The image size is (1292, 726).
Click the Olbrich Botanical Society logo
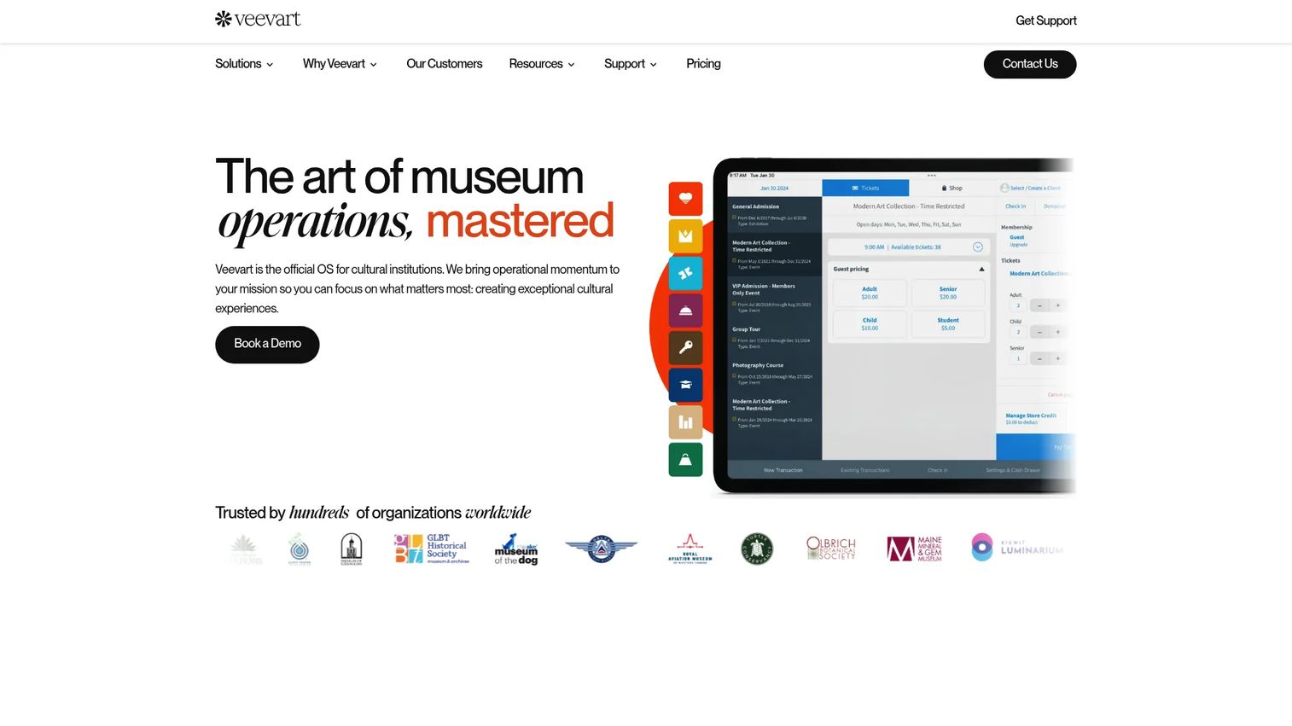tap(831, 548)
